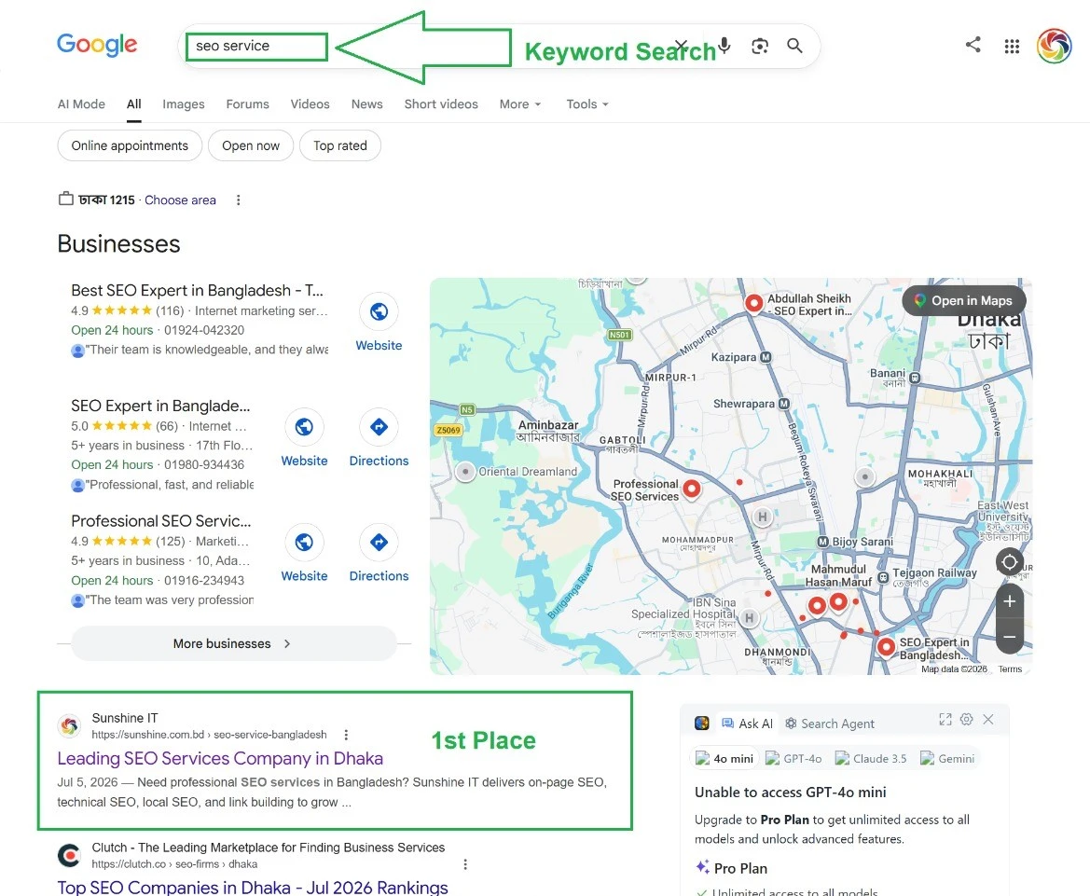The height and width of the screenshot is (896, 1090).
Task: Open search by image camera icon
Action: (760, 46)
